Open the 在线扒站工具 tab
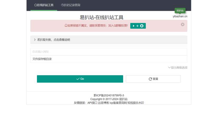 [44, 5]
